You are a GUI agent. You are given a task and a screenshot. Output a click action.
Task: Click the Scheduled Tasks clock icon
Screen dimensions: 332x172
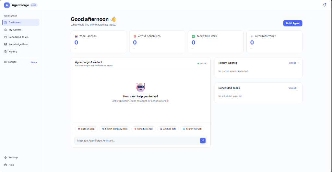[6, 37]
